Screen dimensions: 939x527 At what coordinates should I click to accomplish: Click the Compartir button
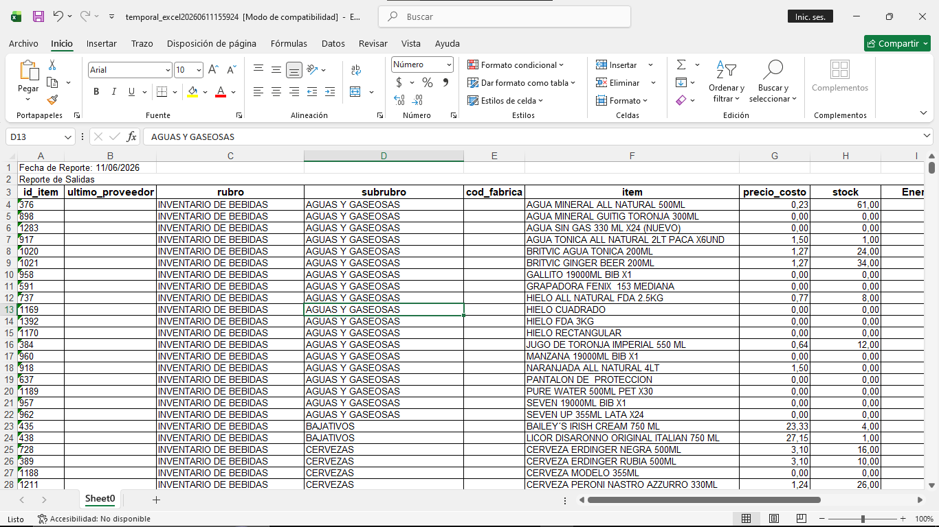[x=897, y=43]
